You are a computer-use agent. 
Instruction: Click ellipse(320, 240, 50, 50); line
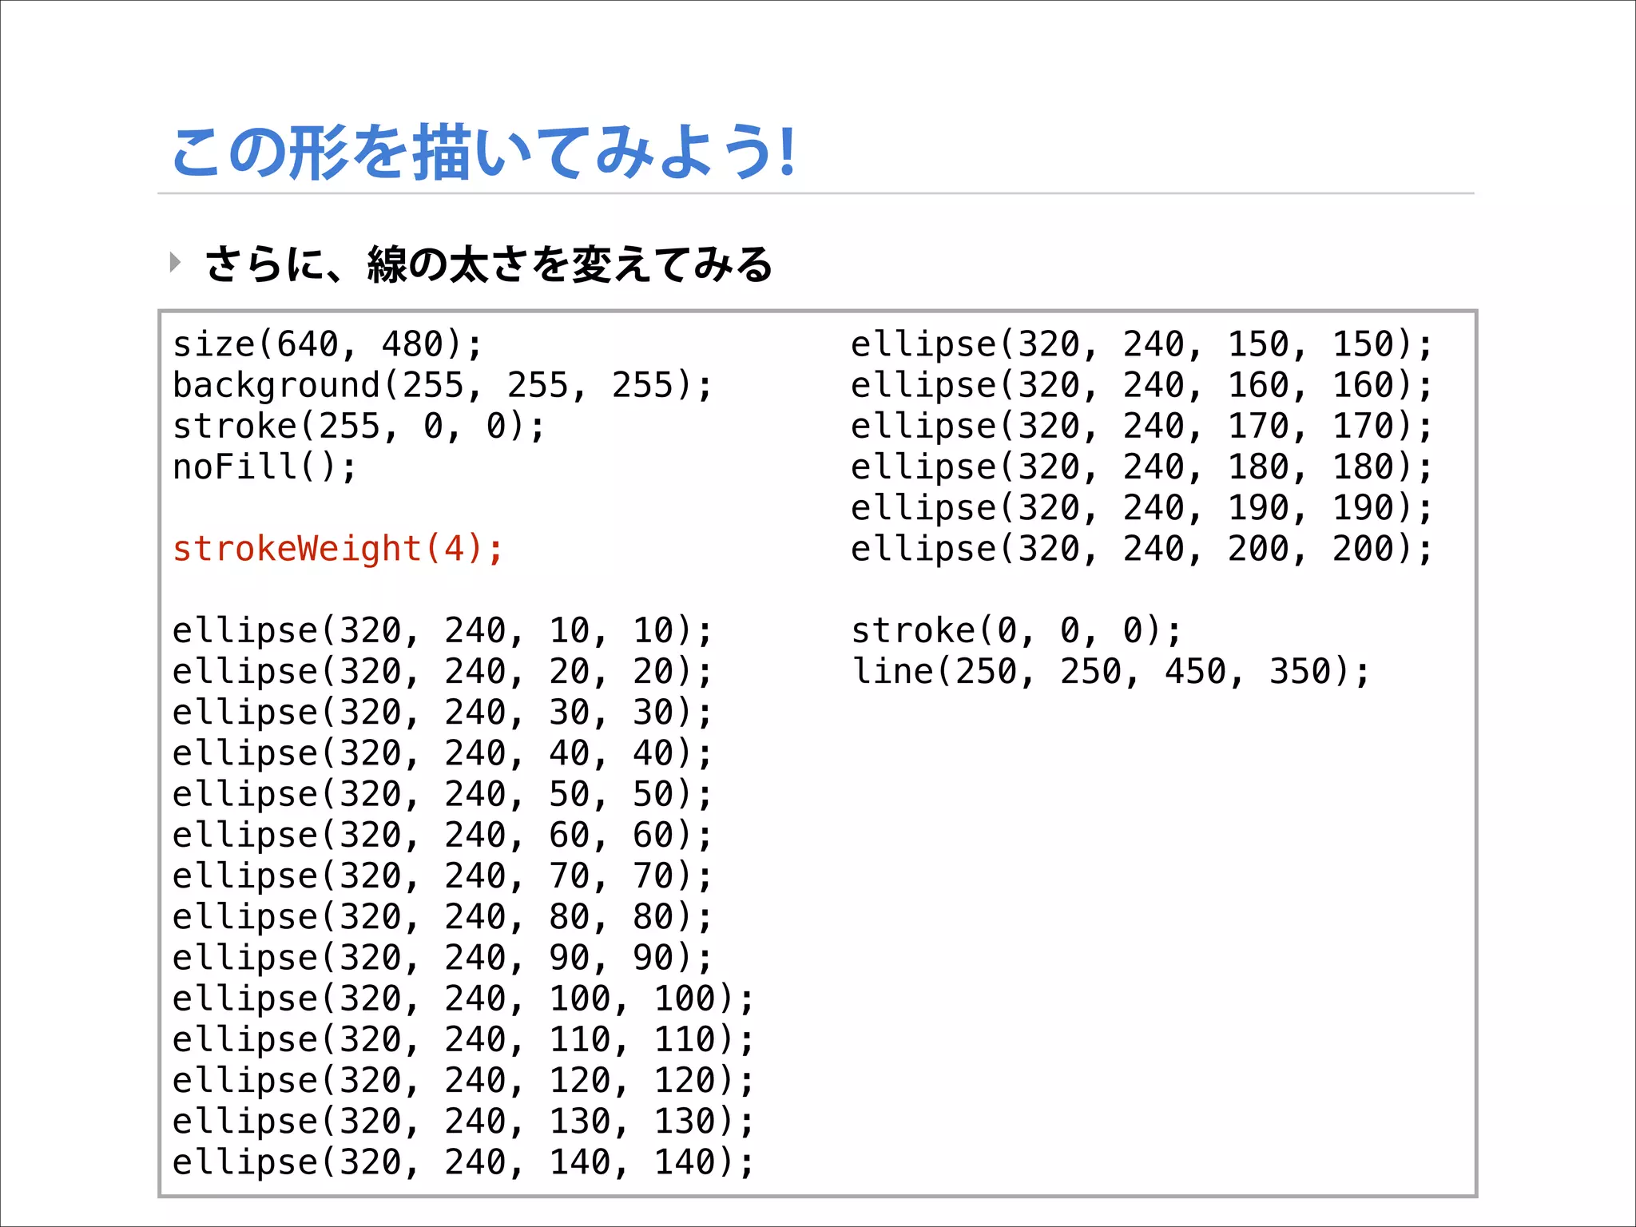442,794
